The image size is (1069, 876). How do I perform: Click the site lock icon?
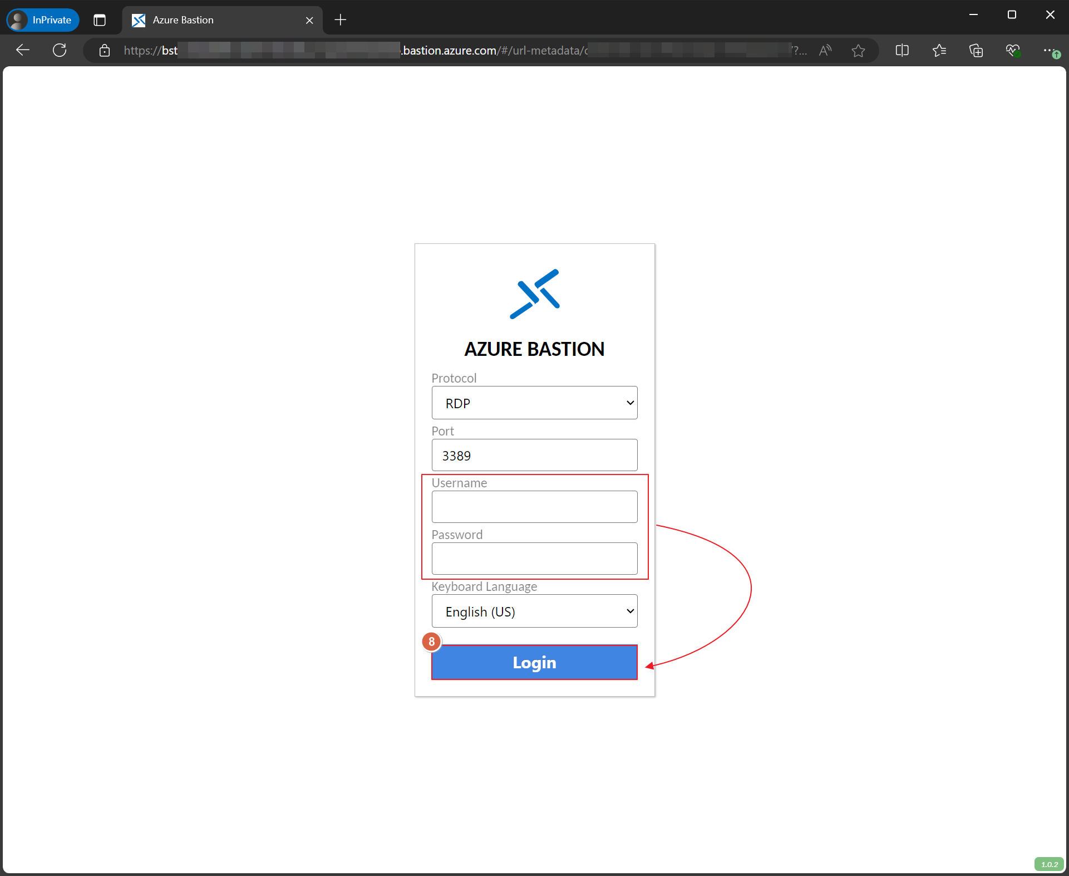(x=104, y=51)
